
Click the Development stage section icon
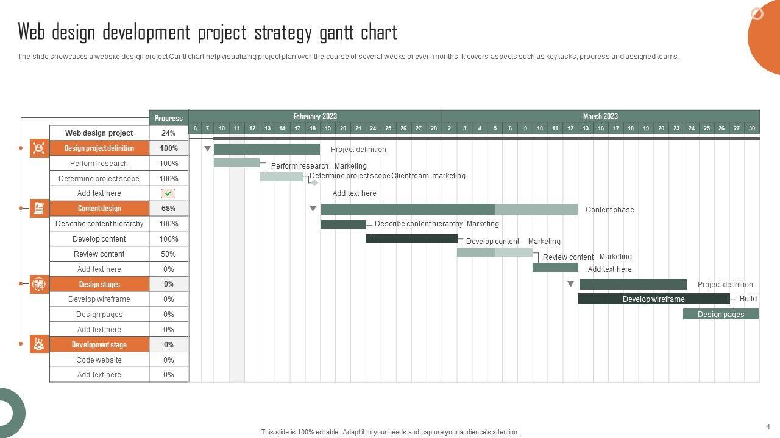click(39, 344)
